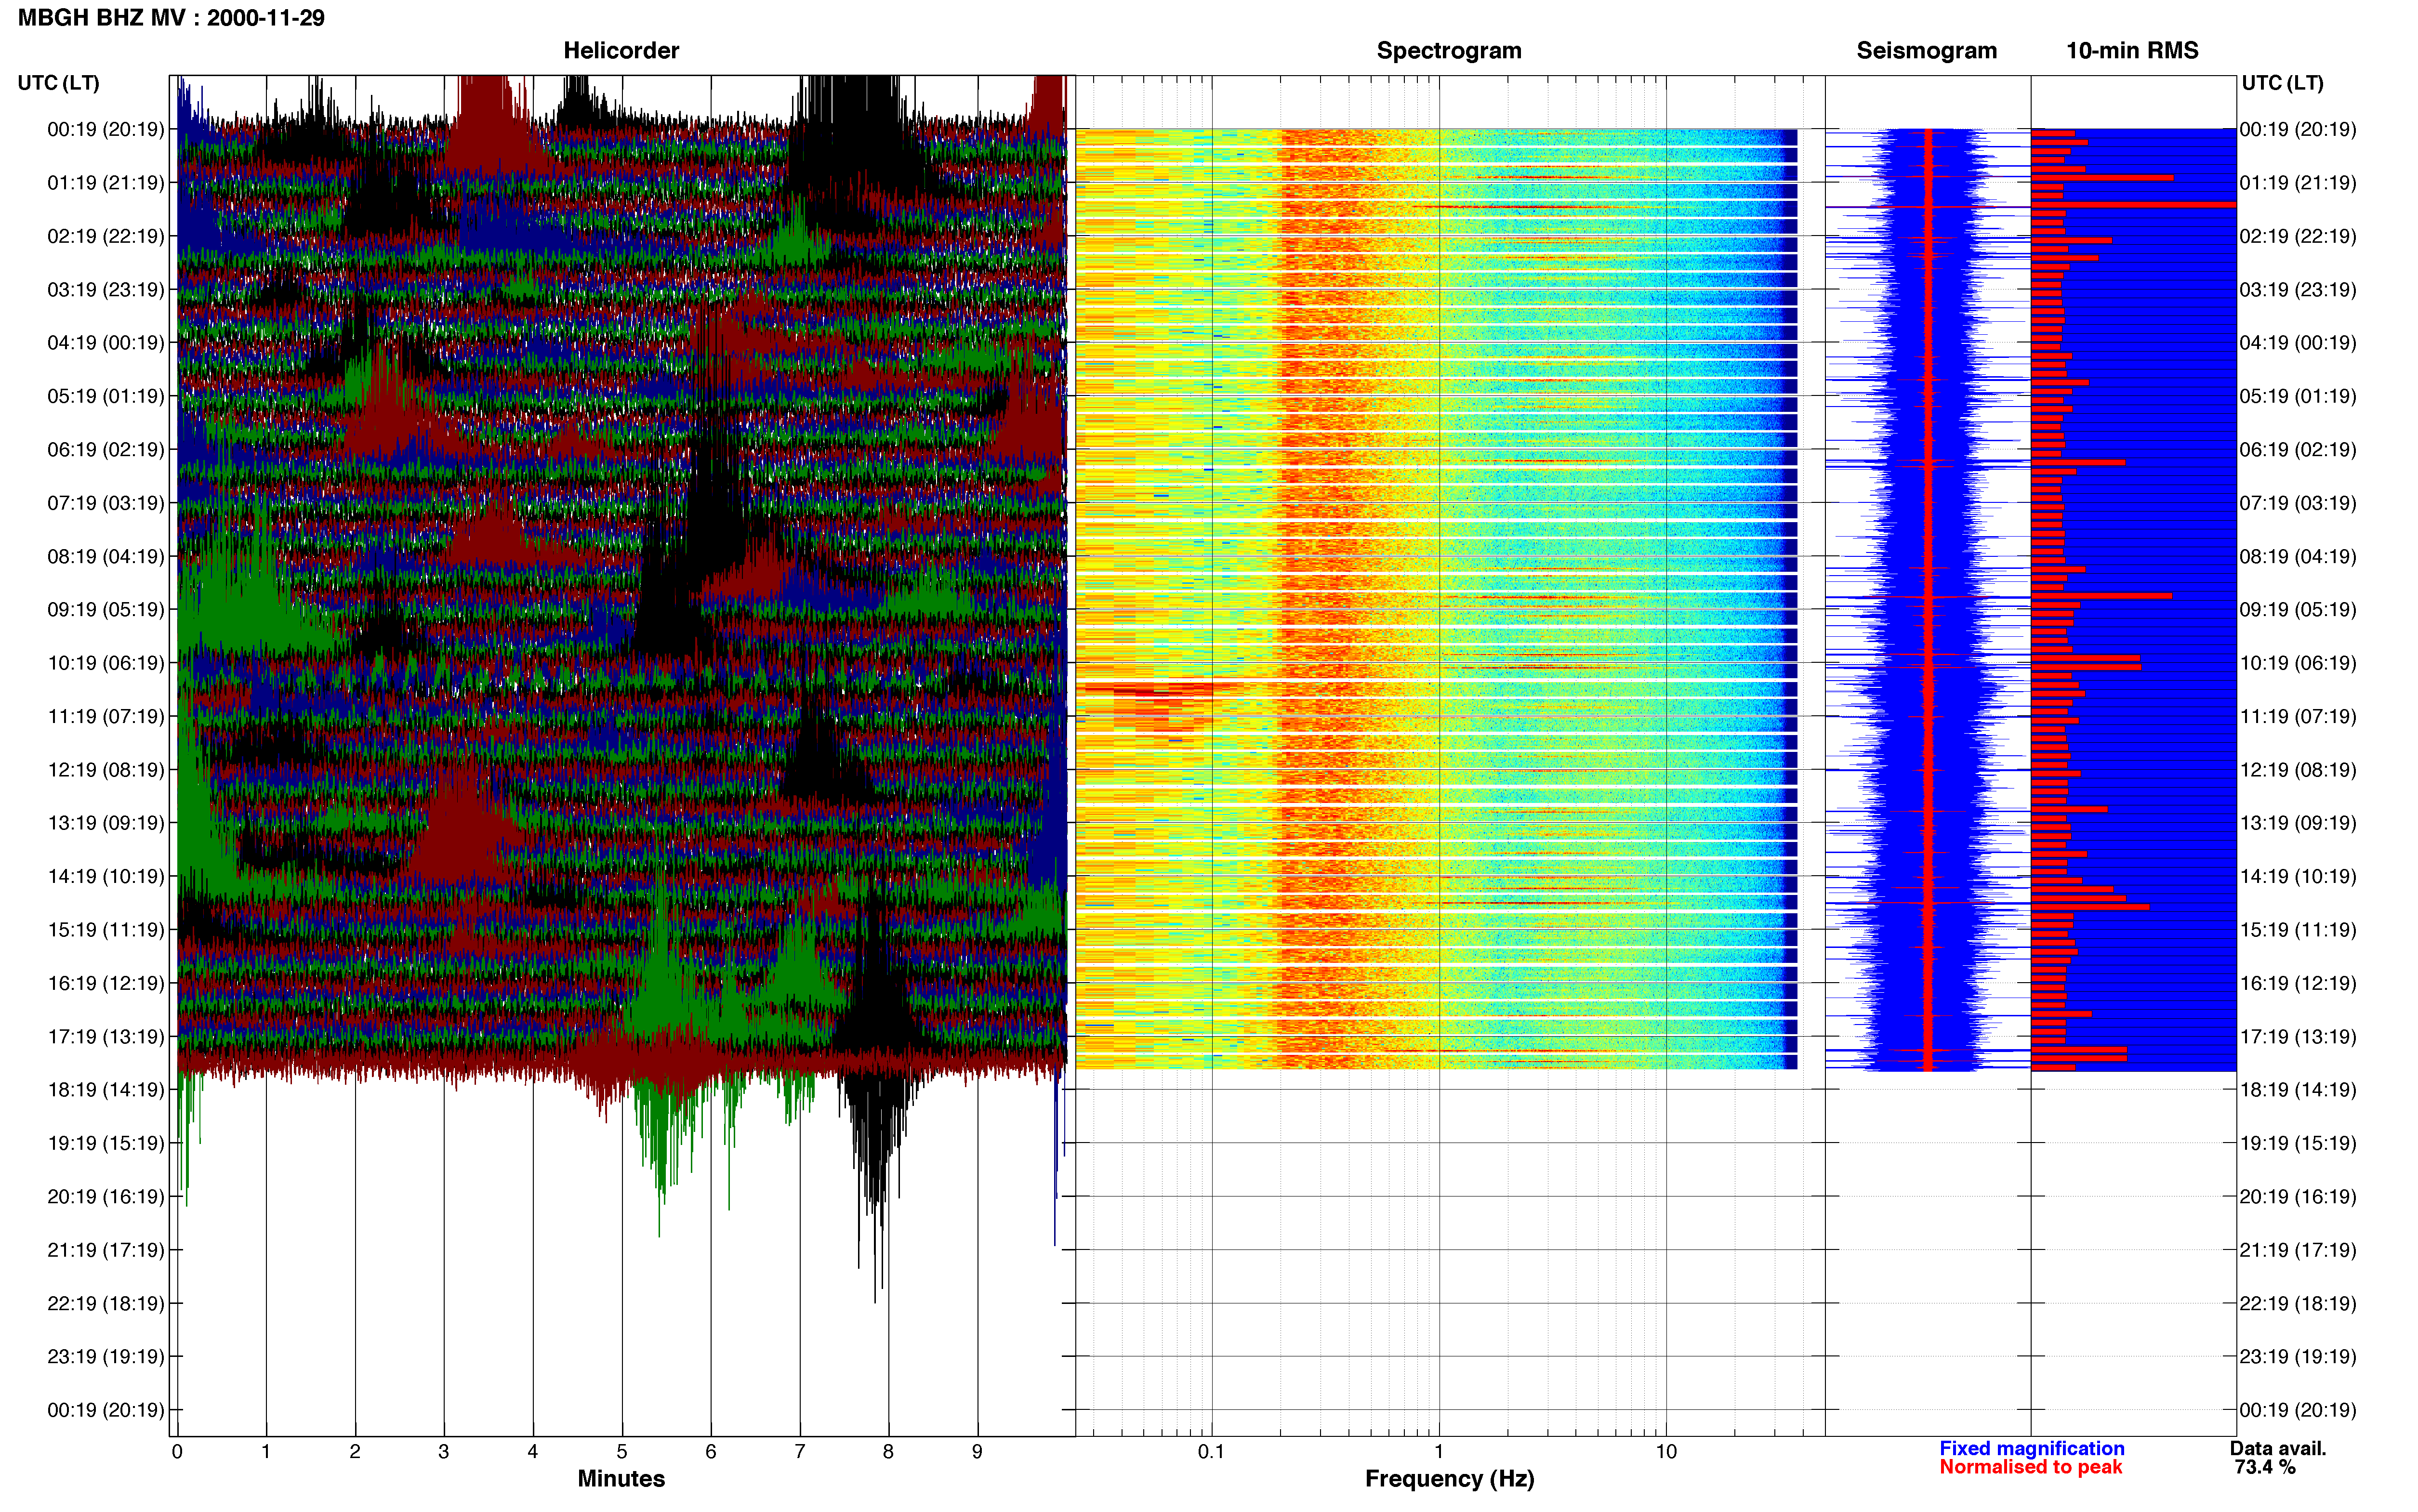Click the right time label '15:19 (11:19)'
Image resolution: width=2418 pixels, height=1512 pixels.
(2298, 930)
